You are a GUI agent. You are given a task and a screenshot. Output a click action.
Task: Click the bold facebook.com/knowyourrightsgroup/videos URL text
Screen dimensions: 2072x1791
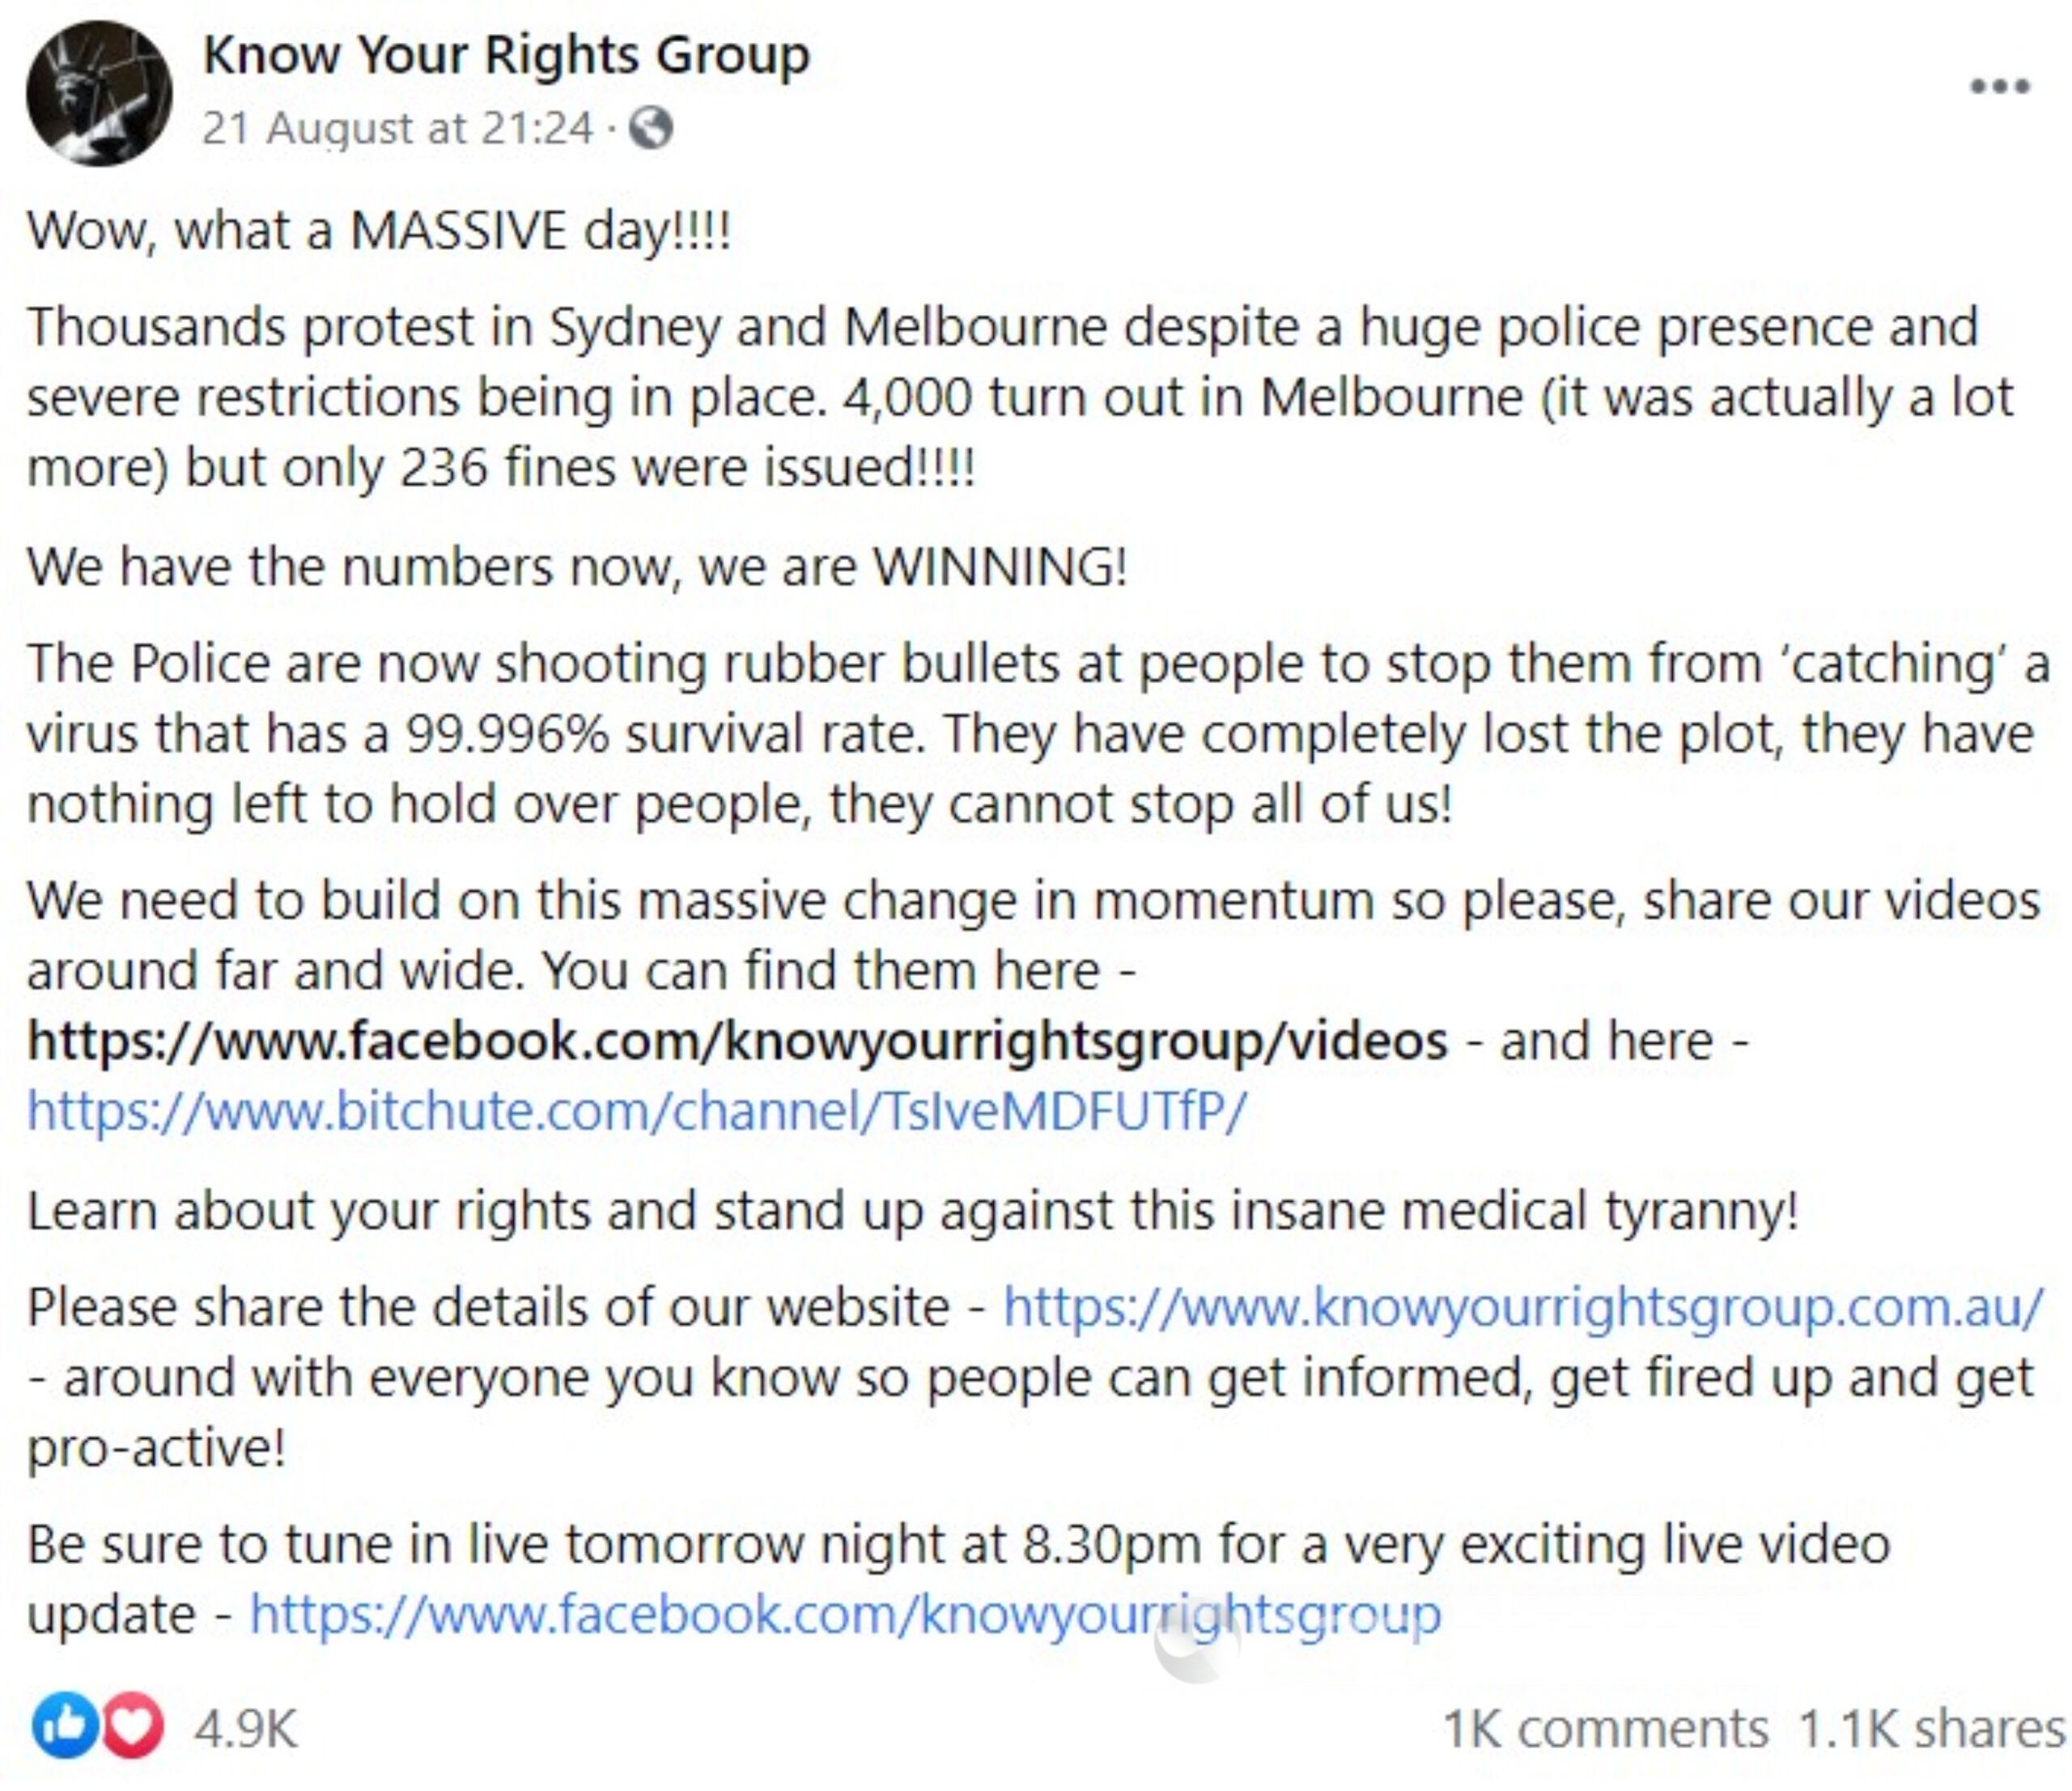737,1040
